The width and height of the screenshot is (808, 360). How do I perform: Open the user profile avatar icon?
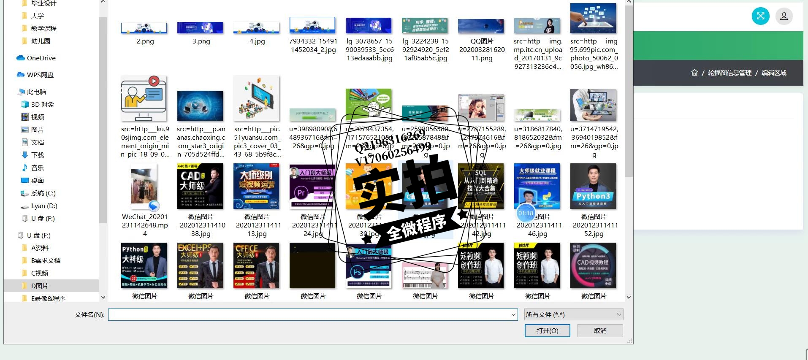pyautogui.click(x=784, y=16)
